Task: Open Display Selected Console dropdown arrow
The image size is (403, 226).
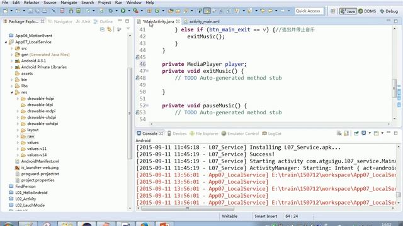Action: 370,133
